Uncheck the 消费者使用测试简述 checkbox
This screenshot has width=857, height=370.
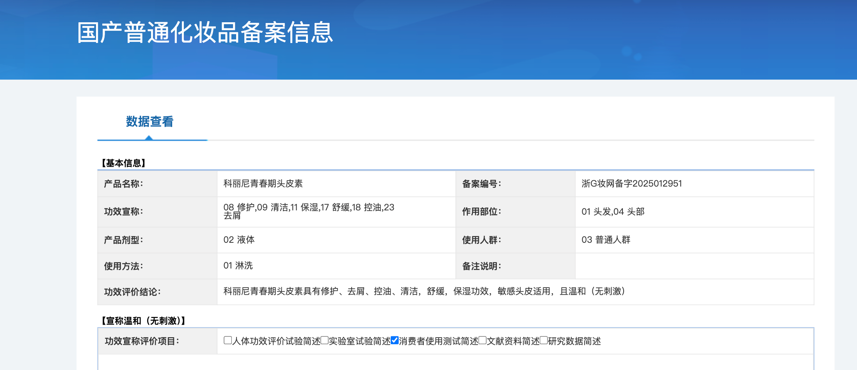(x=395, y=340)
